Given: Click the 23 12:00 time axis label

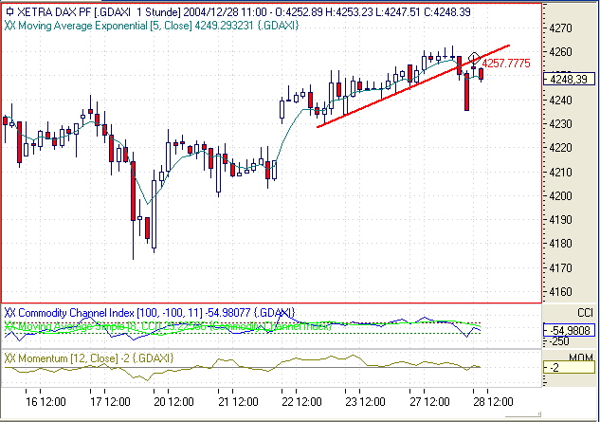Looking at the screenshot, I should (366, 402).
